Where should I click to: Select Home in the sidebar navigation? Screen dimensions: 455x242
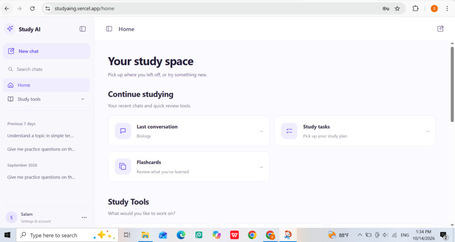click(46, 85)
